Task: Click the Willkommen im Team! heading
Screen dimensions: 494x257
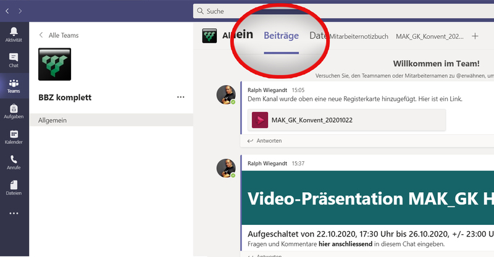Action: (436, 64)
